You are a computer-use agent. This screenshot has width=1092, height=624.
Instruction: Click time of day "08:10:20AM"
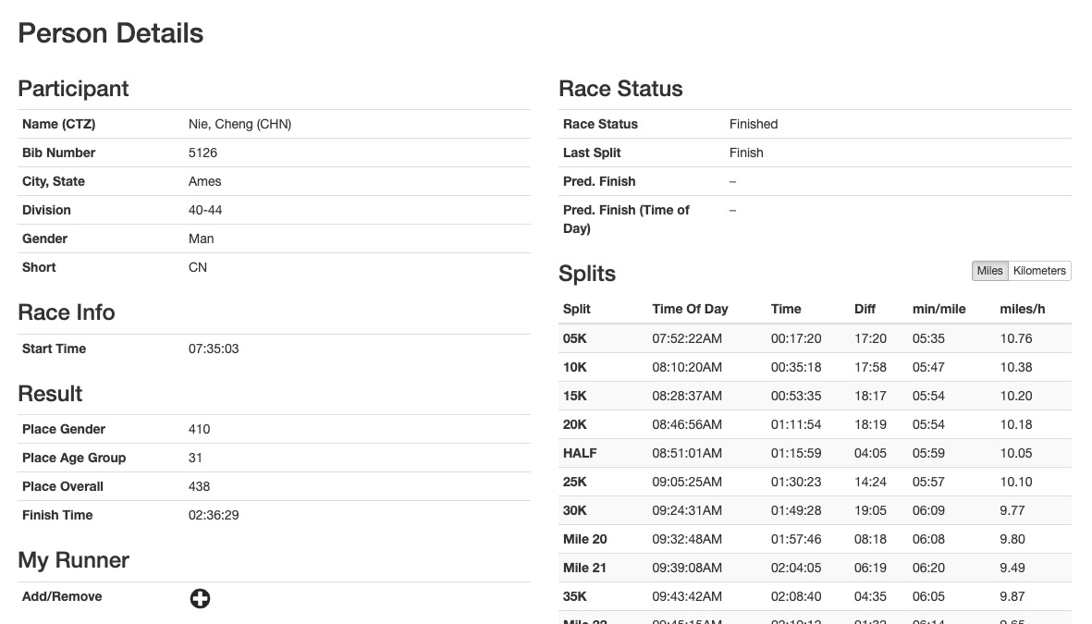coord(687,367)
